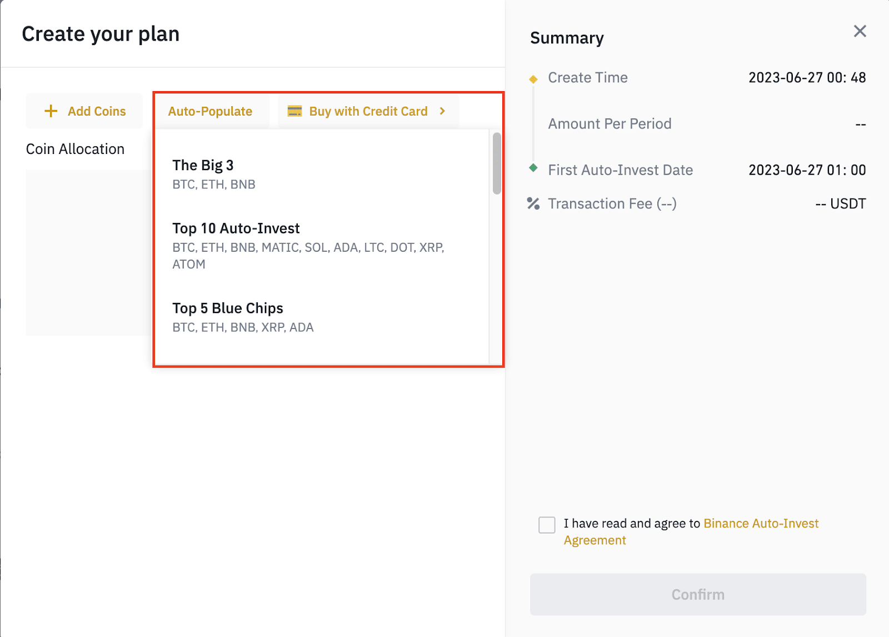Image resolution: width=889 pixels, height=637 pixels.
Task: Click the empty Coin Allocation area
Action: coord(89,252)
